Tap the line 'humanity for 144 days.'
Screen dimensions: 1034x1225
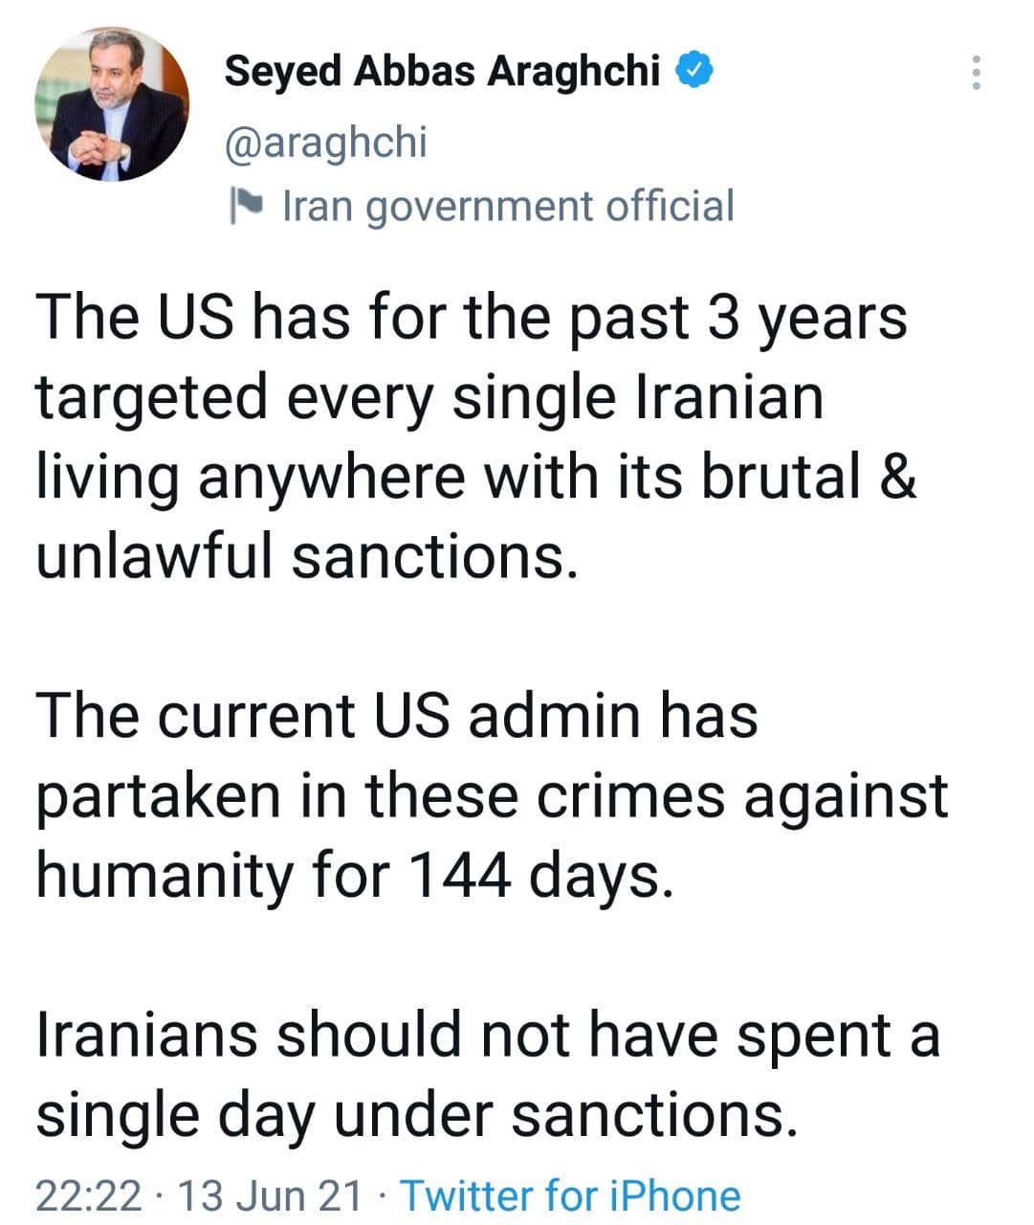click(355, 875)
